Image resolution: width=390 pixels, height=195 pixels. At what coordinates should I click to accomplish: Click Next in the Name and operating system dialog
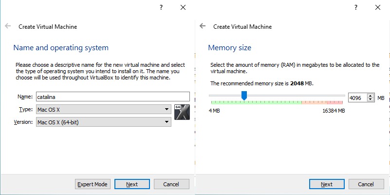(132, 184)
